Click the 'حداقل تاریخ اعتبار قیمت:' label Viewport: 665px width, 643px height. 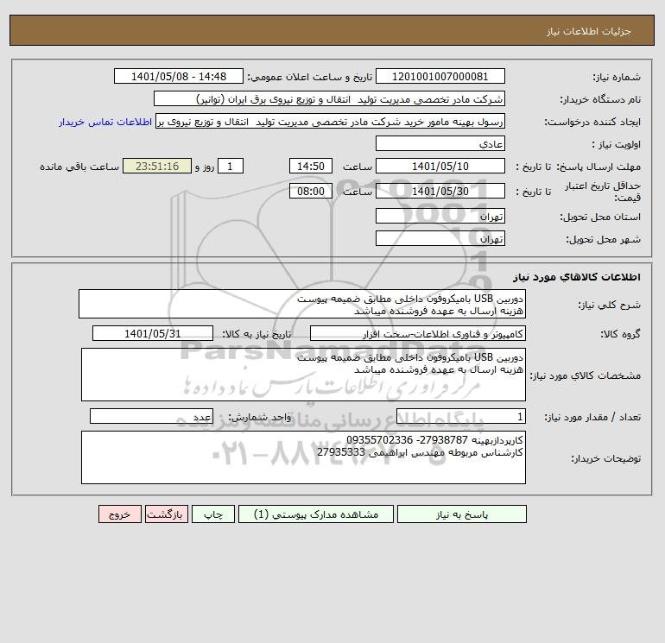point(602,192)
